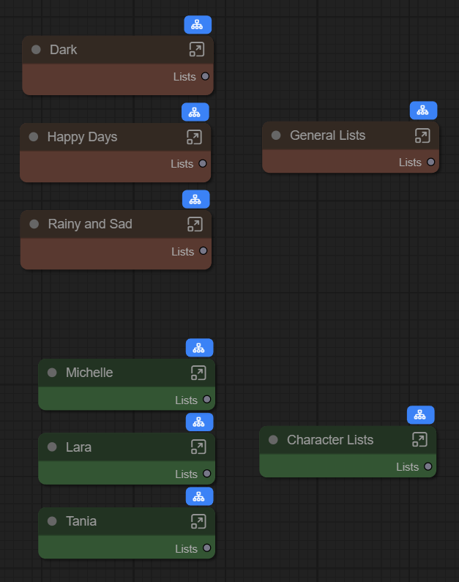Collapse the Tania node using its dot
The height and width of the screenshot is (582, 459).
tap(52, 521)
